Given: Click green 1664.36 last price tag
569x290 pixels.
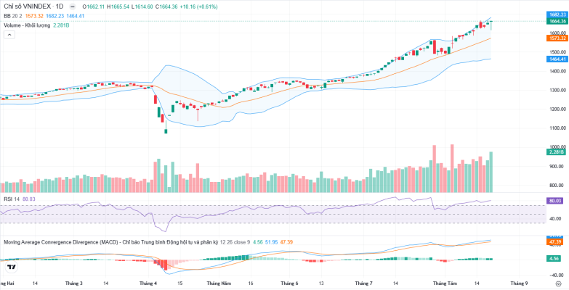Looking at the screenshot, I should pos(557,21).
